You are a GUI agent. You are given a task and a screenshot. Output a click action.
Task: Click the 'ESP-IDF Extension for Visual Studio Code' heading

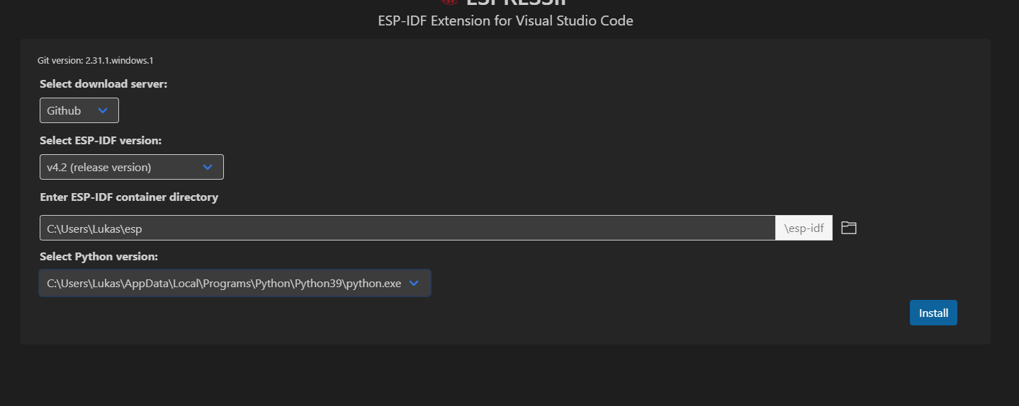click(x=506, y=21)
